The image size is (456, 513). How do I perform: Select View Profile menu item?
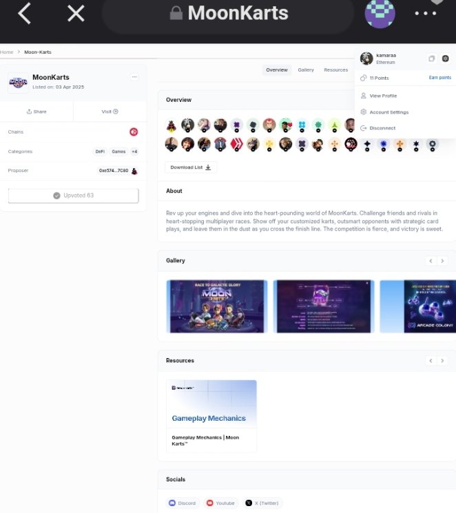click(379, 96)
